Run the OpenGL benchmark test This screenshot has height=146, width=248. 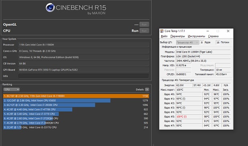click(x=144, y=24)
